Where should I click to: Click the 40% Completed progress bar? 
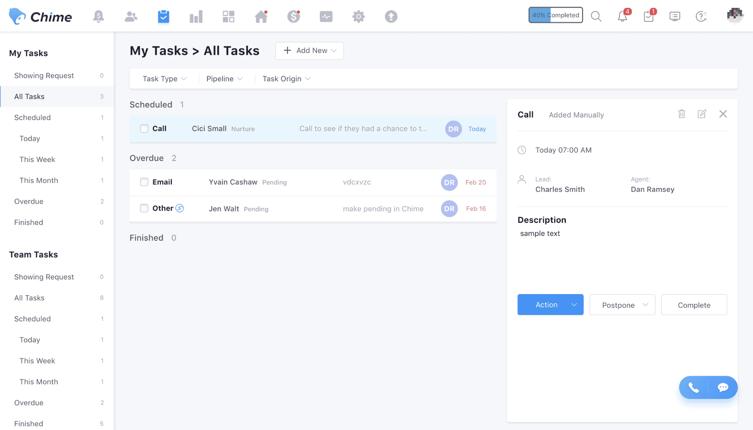[556, 15]
